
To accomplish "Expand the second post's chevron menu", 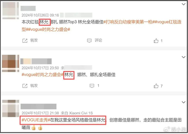I will (x=183, y=57).
